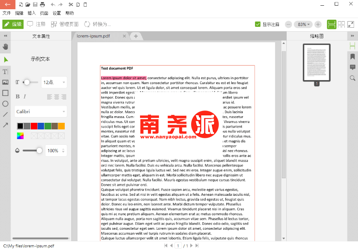Image resolution: width=358 pixels, height=250 pixels.
Task: Switch to single page fit-width view
Action: coord(332,24)
